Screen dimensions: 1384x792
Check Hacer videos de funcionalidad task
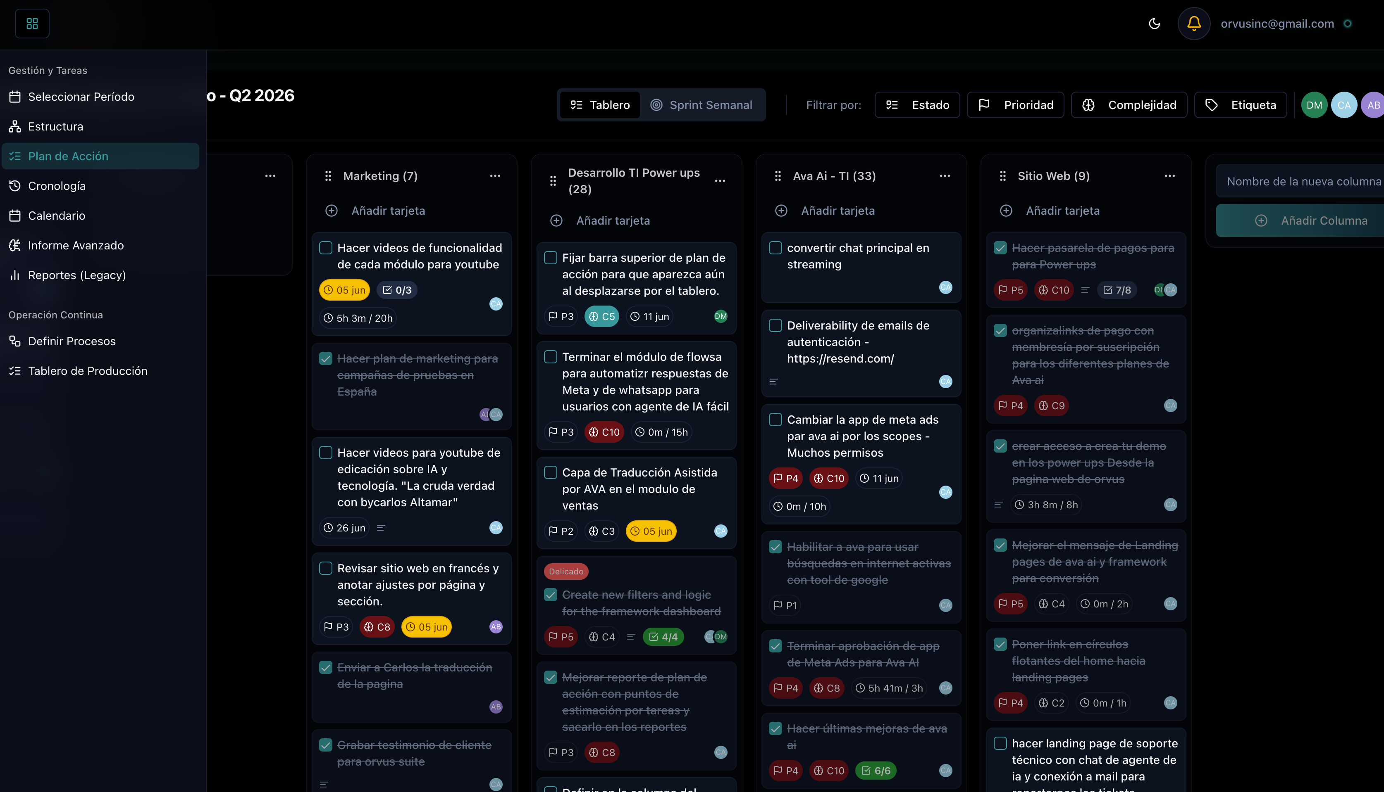click(x=326, y=247)
